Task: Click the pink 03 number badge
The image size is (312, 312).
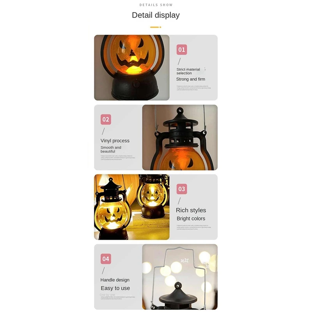Action: click(182, 189)
